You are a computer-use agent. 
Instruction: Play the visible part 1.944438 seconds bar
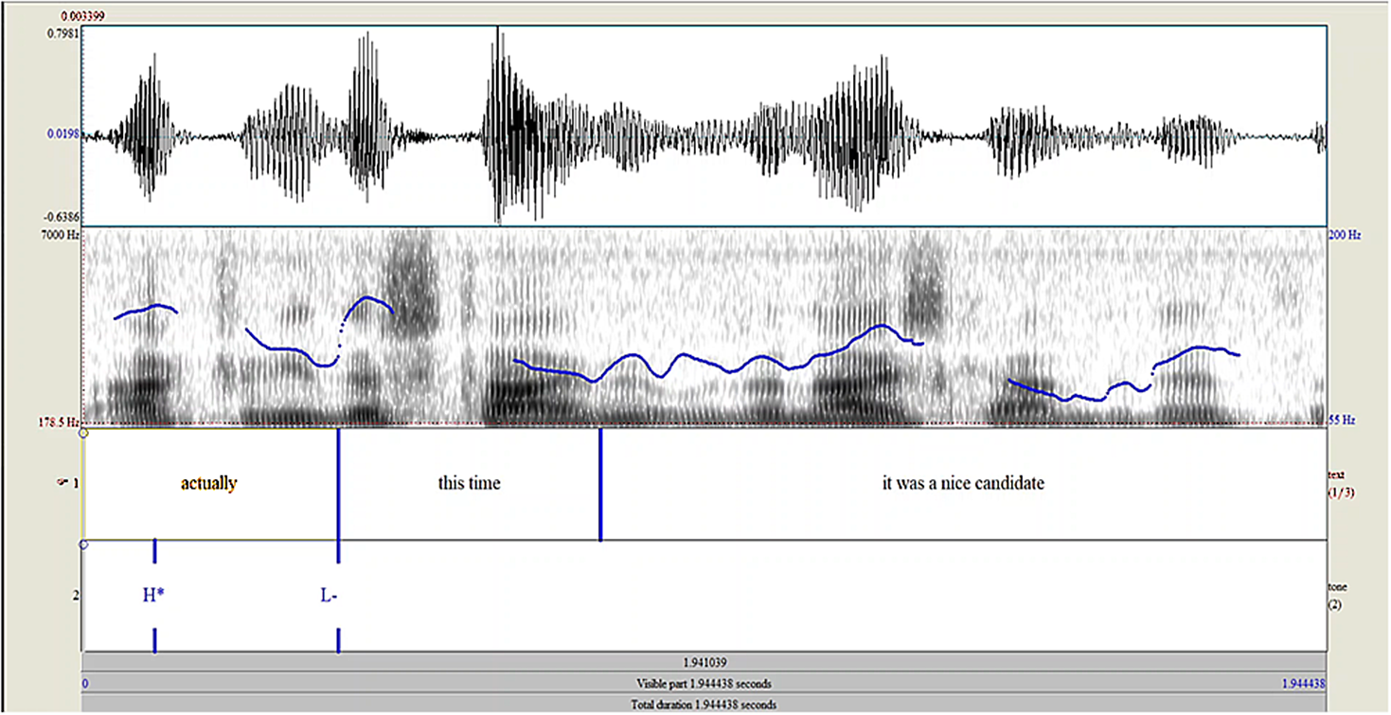tap(704, 684)
